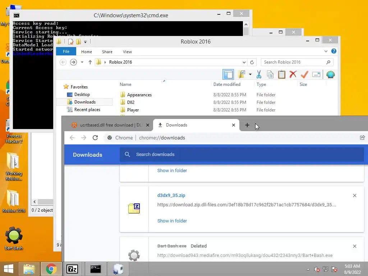This screenshot has width=368, height=276.
Task: Click the shell globe icon in Explorer toolbar
Action: [x=330, y=75]
